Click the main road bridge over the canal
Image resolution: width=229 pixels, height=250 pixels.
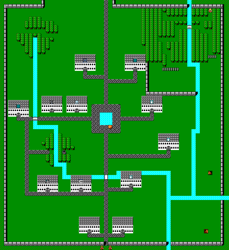pos(106,177)
